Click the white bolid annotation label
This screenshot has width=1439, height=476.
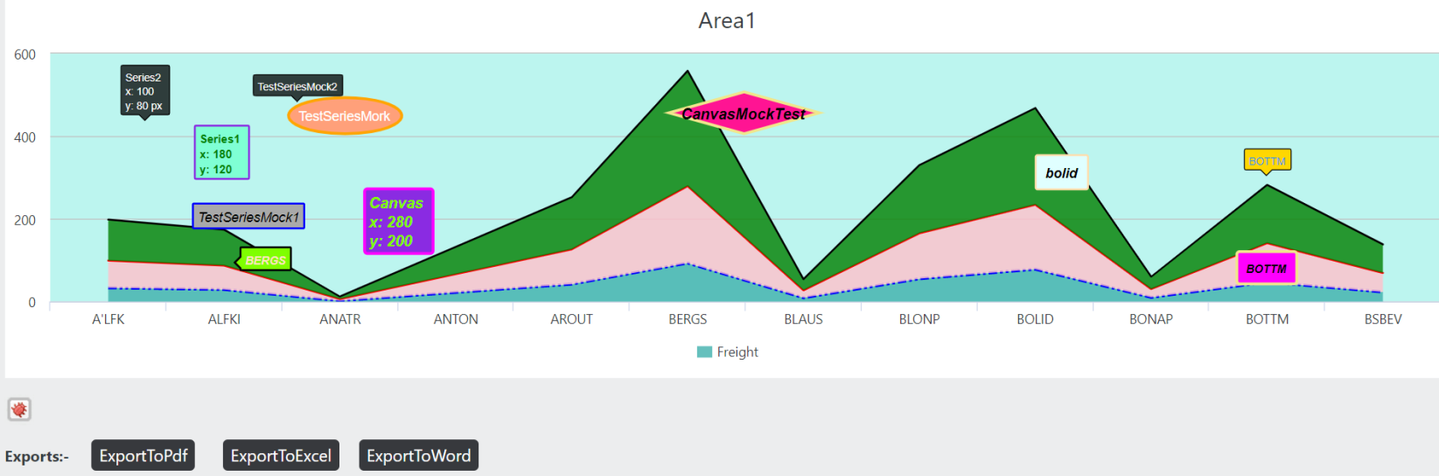(x=1062, y=173)
